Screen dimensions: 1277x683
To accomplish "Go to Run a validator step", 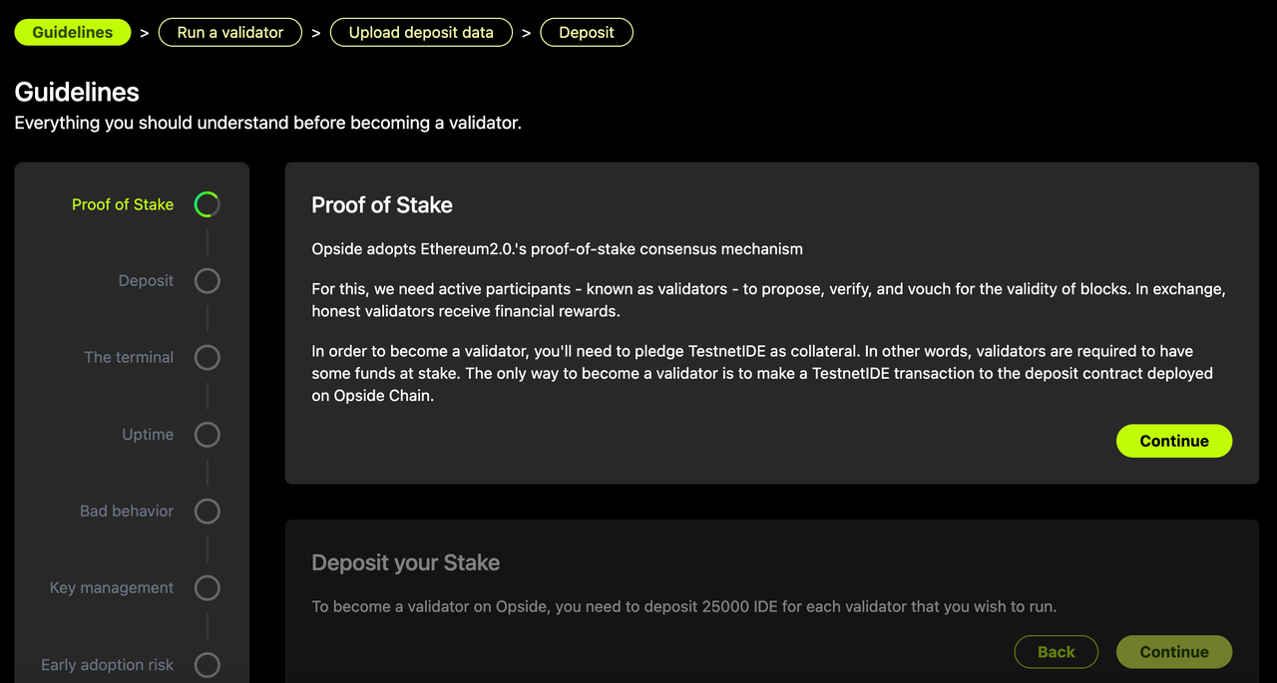I will click(230, 33).
